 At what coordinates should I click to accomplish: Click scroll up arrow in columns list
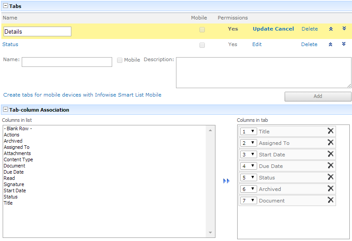click(x=210, y=130)
